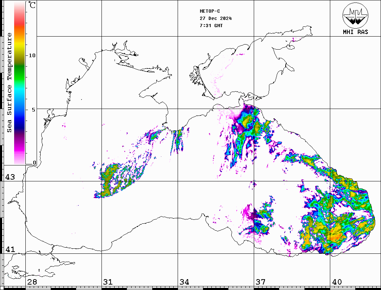This screenshot has width=381, height=290.
Task: Click longitude label 28
Action: pos(32,282)
